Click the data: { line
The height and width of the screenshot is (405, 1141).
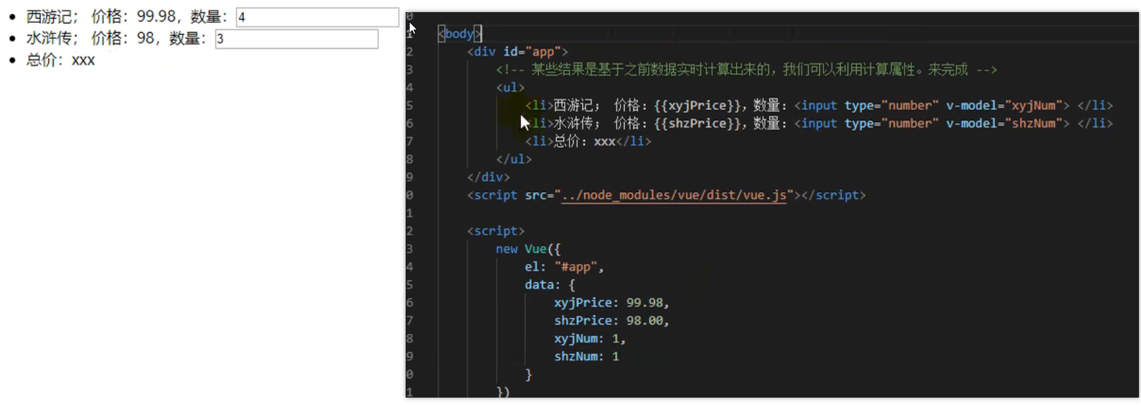(x=550, y=285)
